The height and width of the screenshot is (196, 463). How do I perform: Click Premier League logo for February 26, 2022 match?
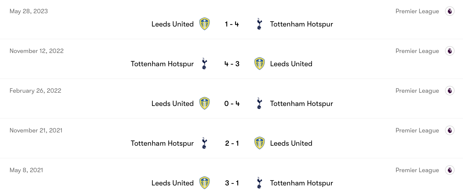[450, 91]
